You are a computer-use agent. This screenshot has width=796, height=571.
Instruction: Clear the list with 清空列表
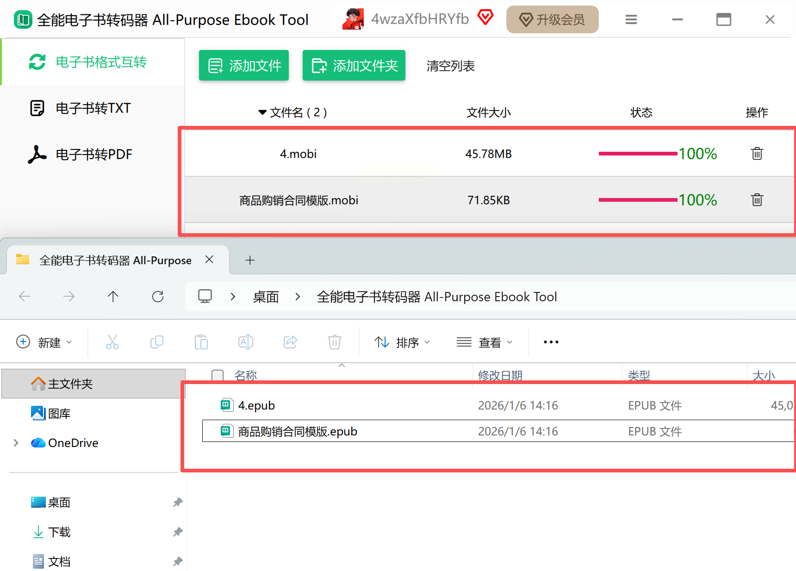pyautogui.click(x=451, y=66)
